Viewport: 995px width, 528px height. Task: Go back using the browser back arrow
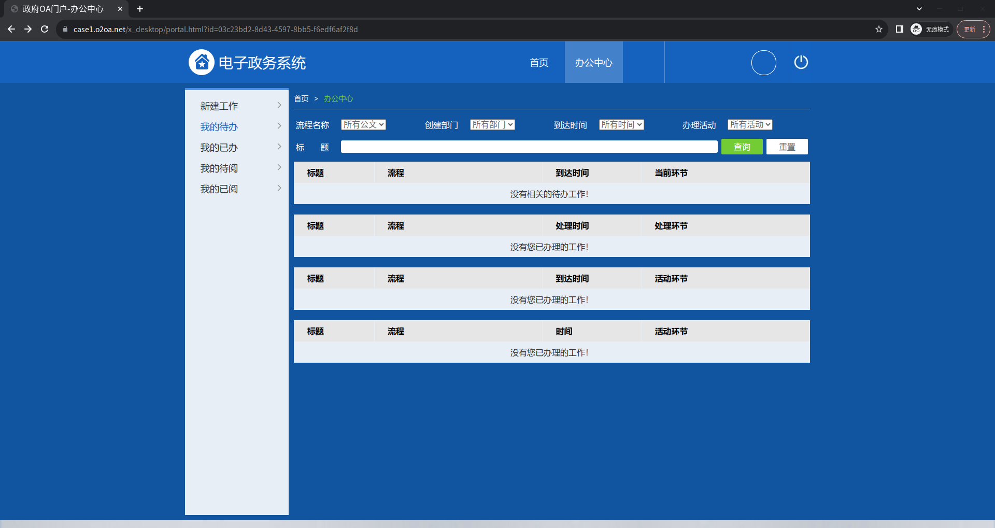point(11,30)
